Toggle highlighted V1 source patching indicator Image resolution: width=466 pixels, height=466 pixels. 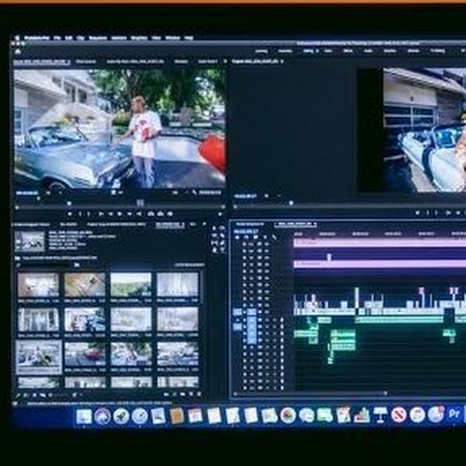[238, 312]
